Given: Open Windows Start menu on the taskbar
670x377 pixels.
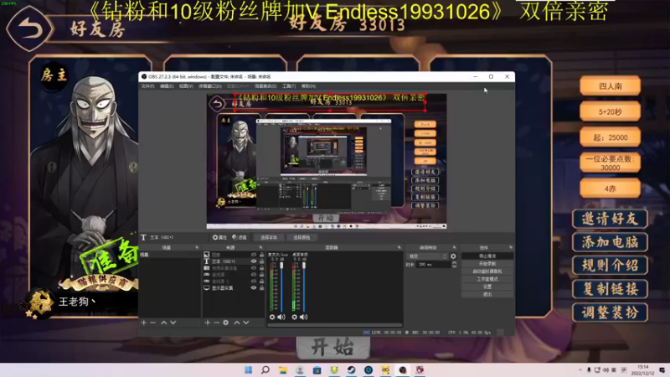Looking at the screenshot, I should (248, 370).
